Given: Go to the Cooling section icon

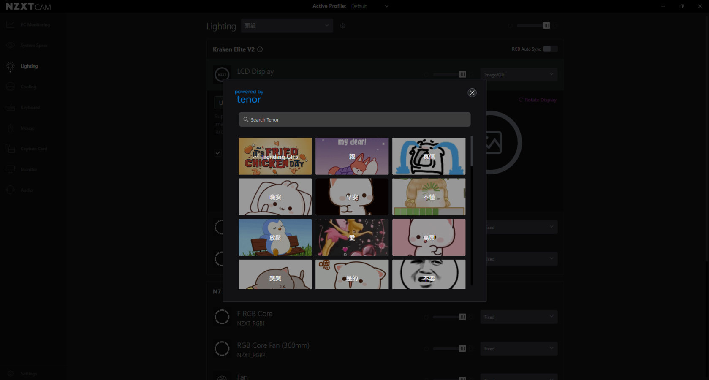Looking at the screenshot, I should [x=11, y=87].
